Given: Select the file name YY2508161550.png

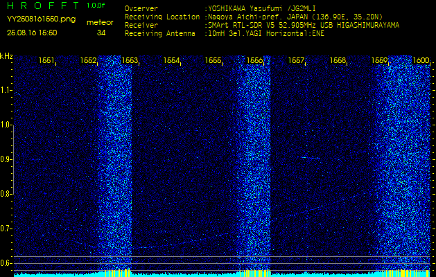Looking at the screenshot, I should [x=41, y=19].
